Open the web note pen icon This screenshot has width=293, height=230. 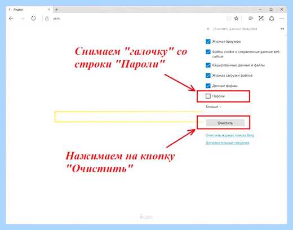click(x=261, y=18)
